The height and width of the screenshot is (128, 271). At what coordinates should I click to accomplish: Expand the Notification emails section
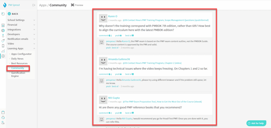point(21,39)
